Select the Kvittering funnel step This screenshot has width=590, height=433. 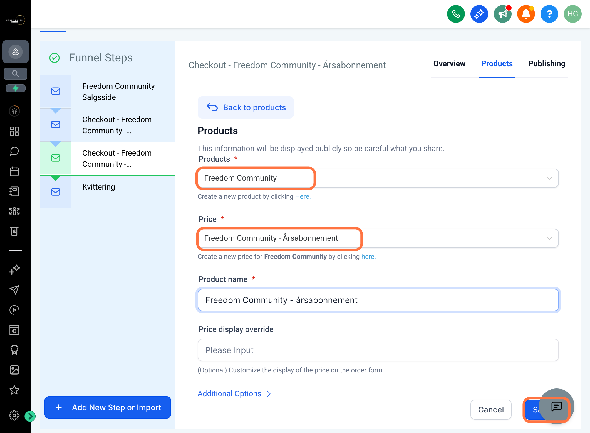[x=108, y=192]
